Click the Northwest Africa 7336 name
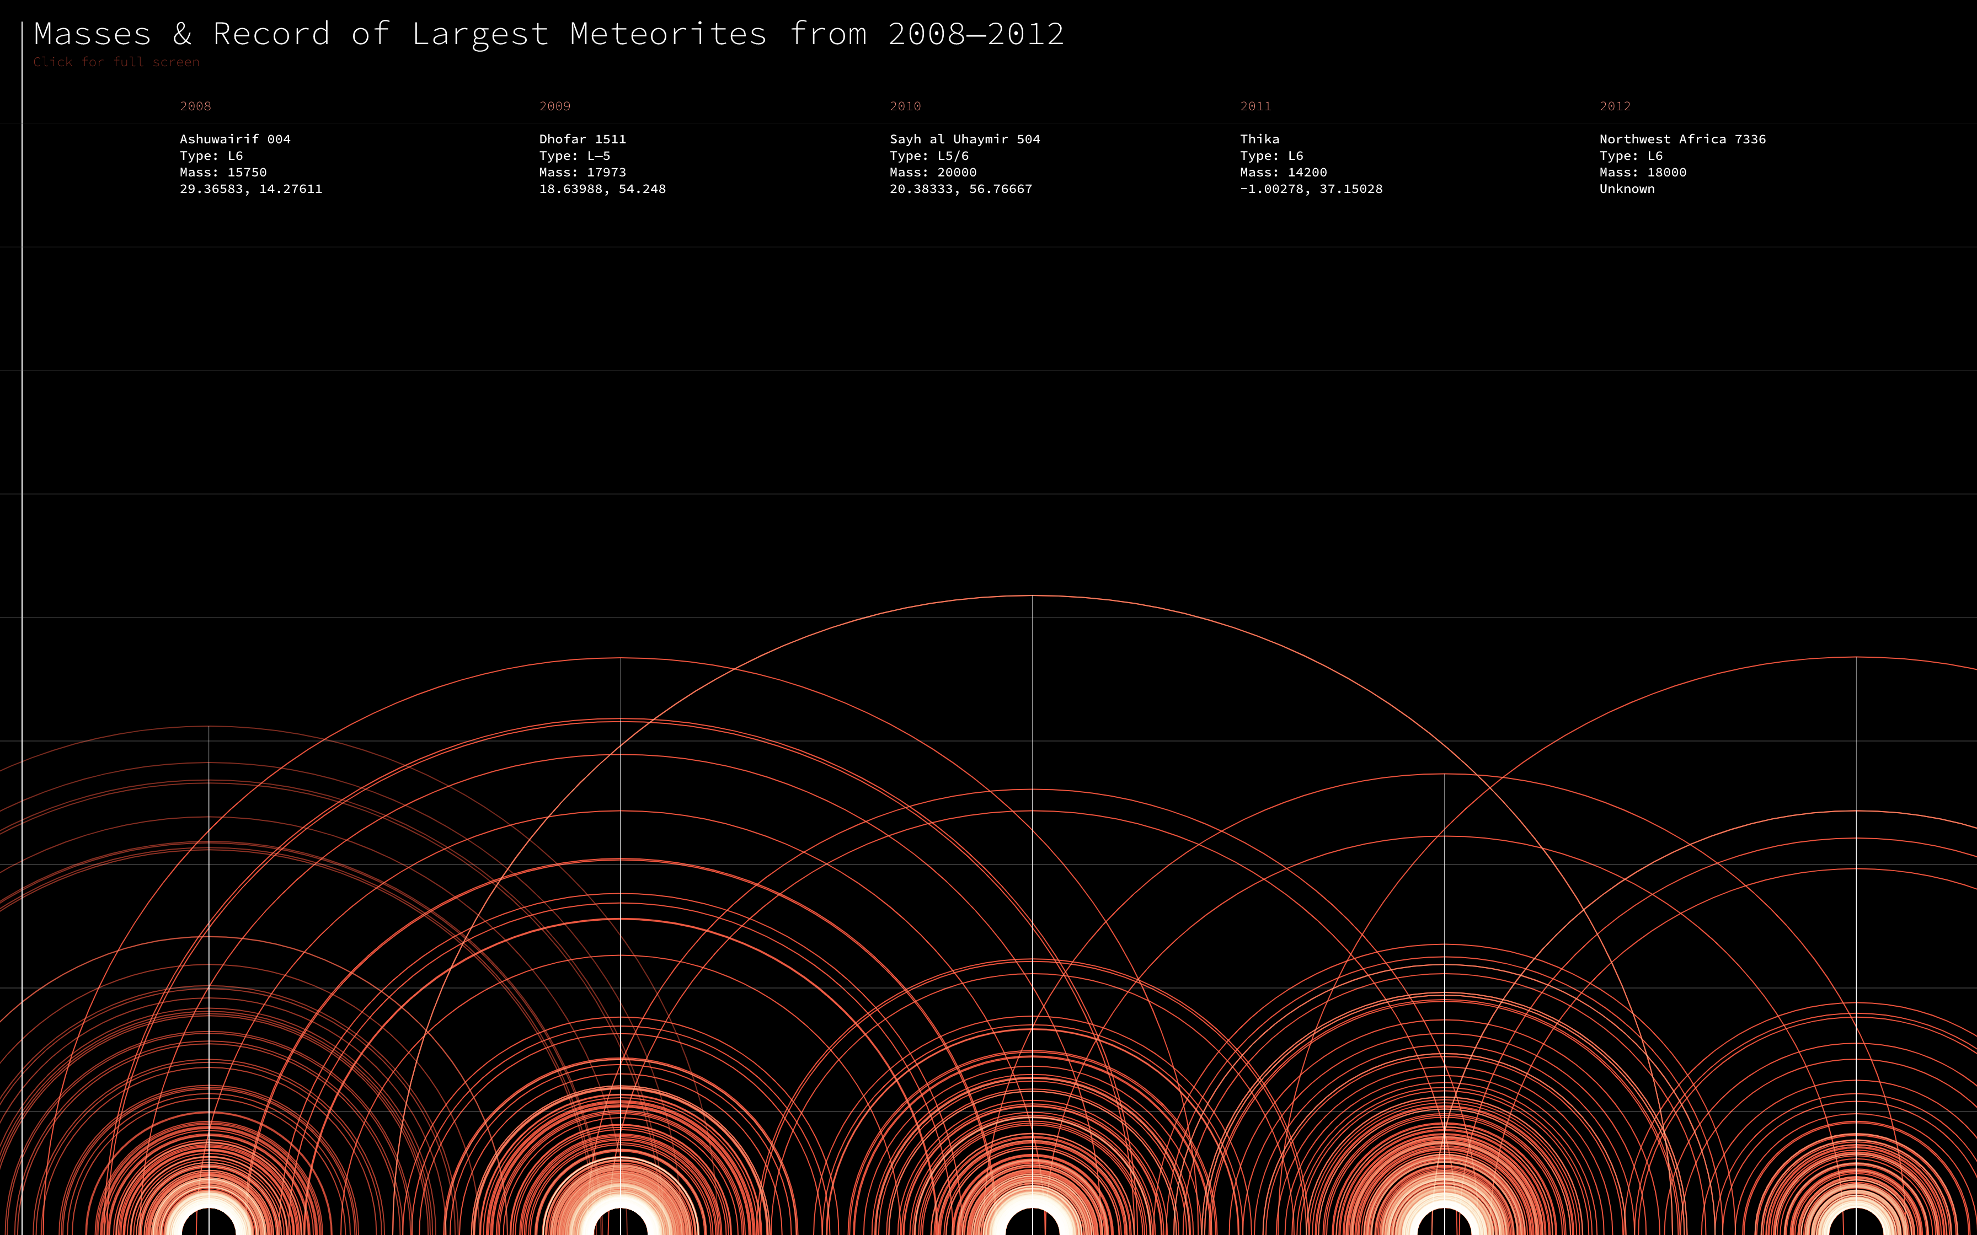This screenshot has width=1977, height=1235. click(x=1682, y=139)
